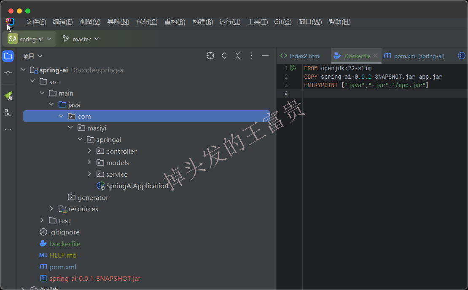Image resolution: width=468 pixels, height=290 pixels.
Task: Expand the test folder
Action: (x=42, y=220)
